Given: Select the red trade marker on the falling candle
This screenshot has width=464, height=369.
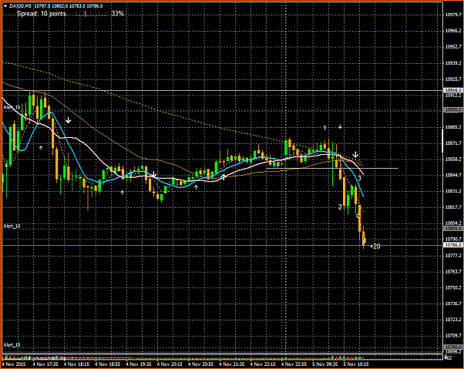Looking at the screenshot, I should click(358, 216).
